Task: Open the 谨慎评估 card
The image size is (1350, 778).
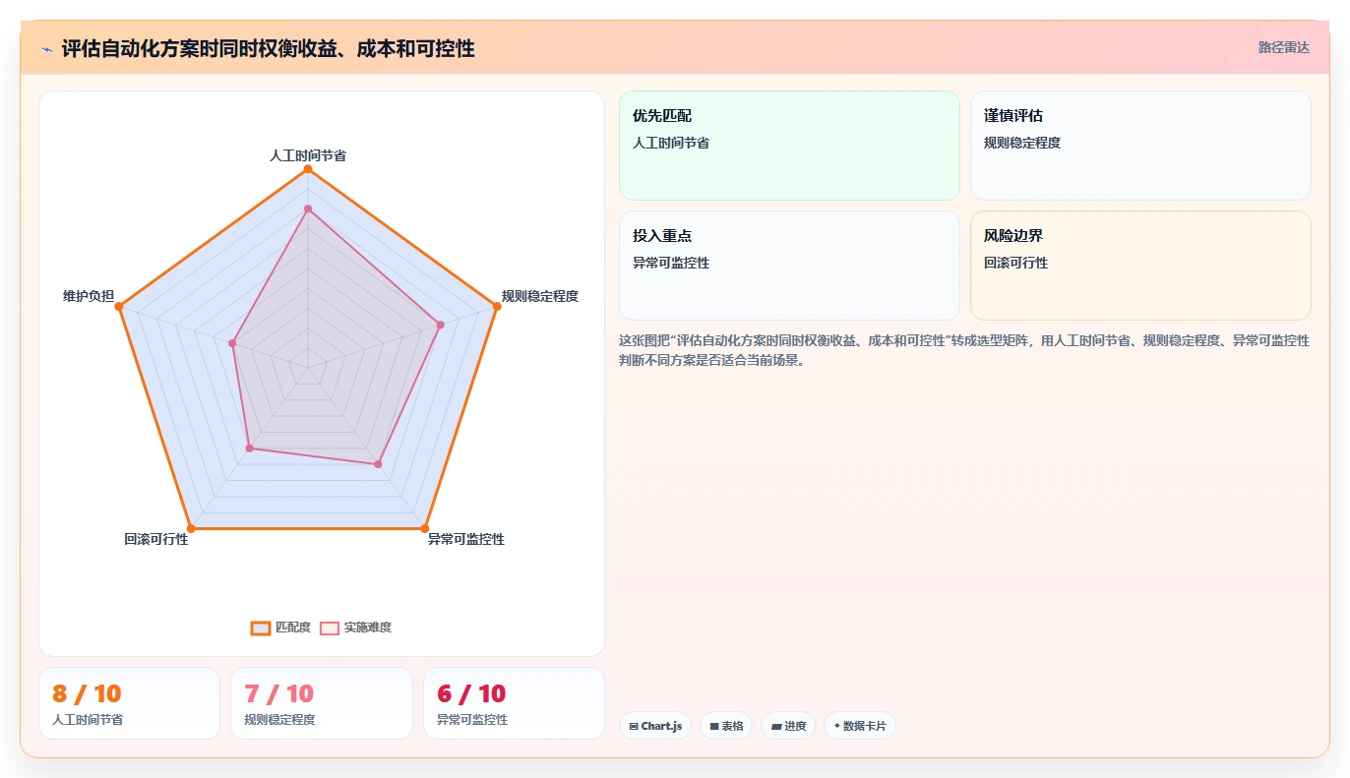Action: point(1140,146)
